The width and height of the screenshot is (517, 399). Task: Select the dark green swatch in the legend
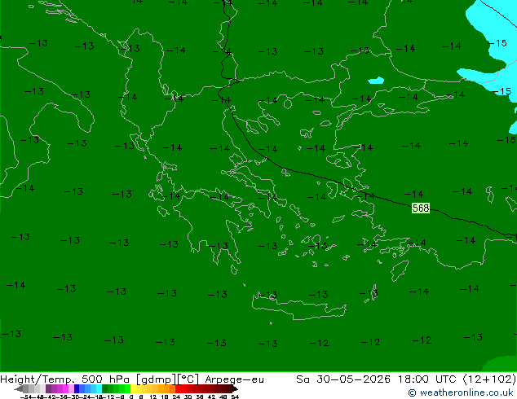[105, 388]
